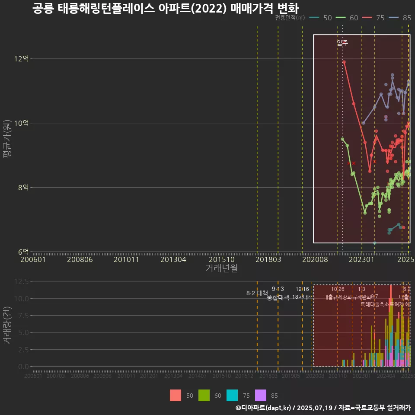Viewport: 415px width, 415px height.
Task: Click the 6억 y-axis label
Action: click(23, 252)
